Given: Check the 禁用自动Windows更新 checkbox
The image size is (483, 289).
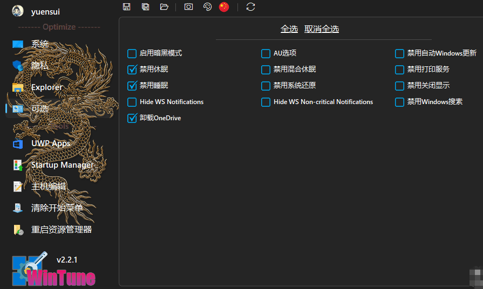Looking at the screenshot, I should pos(399,53).
